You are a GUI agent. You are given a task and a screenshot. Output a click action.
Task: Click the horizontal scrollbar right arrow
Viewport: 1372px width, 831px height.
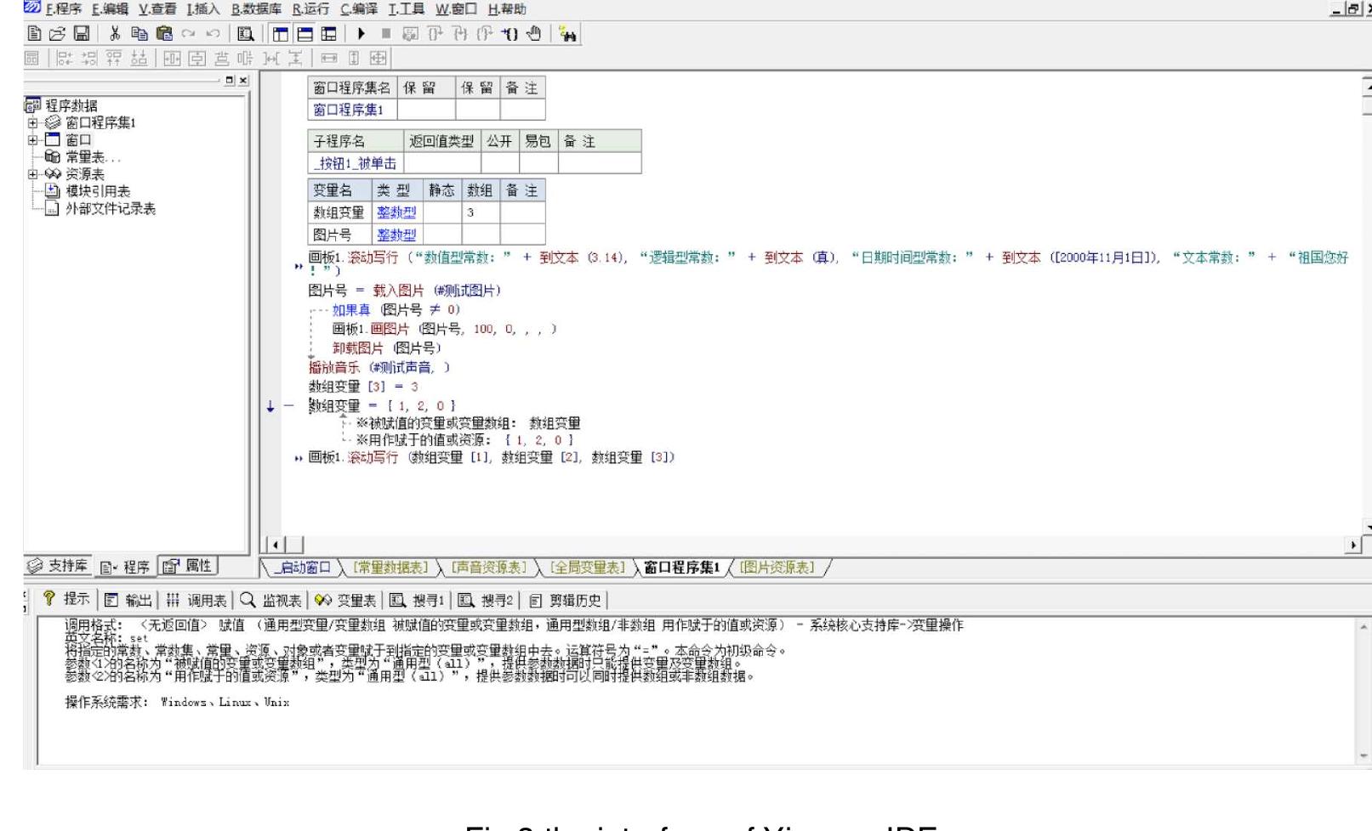click(1354, 545)
